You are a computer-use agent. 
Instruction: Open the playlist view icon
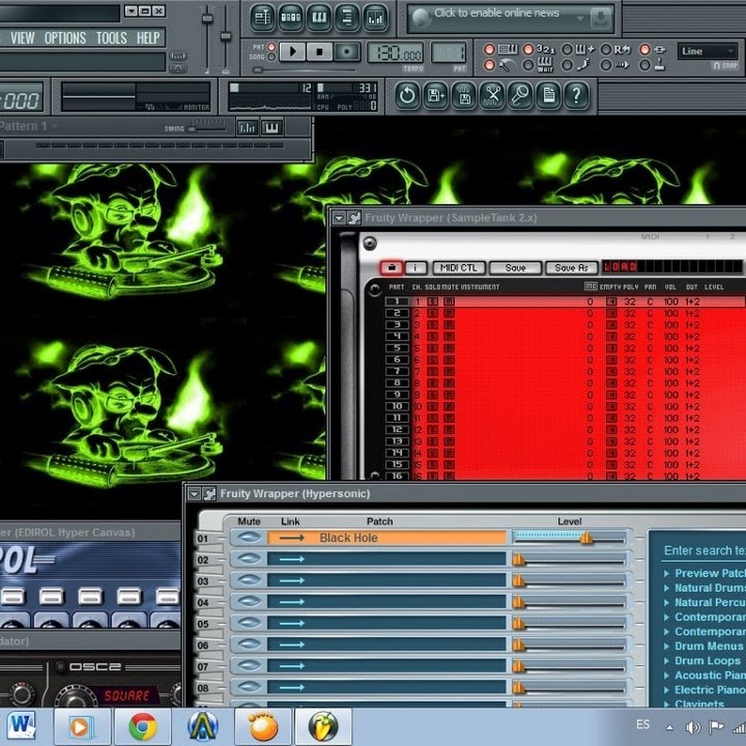point(263,17)
